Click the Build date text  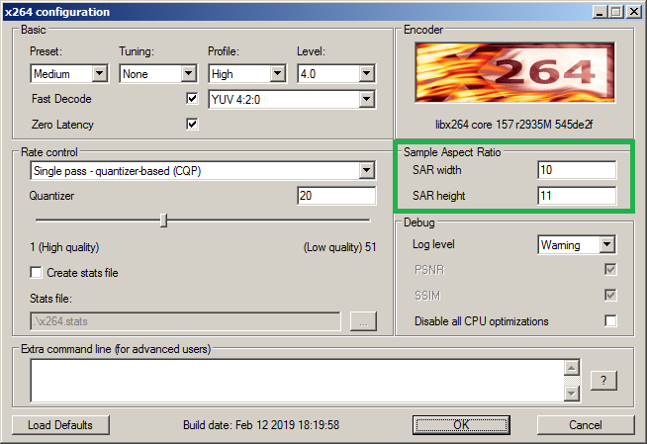pyautogui.click(x=261, y=425)
